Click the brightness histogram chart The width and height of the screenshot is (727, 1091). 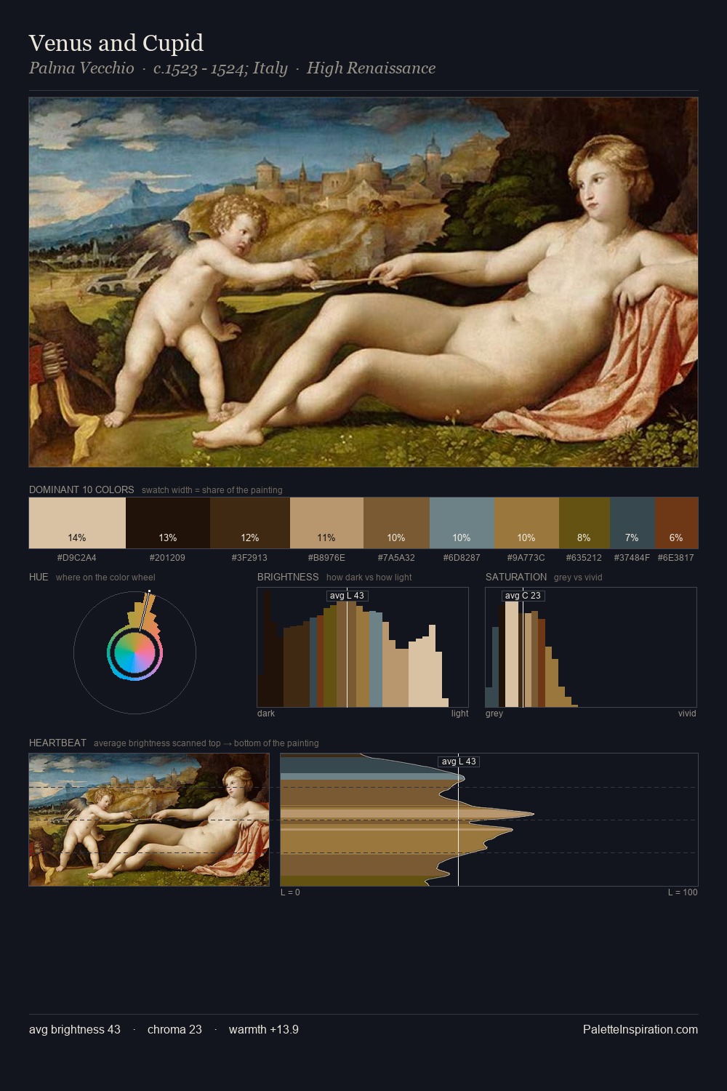(x=363, y=647)
